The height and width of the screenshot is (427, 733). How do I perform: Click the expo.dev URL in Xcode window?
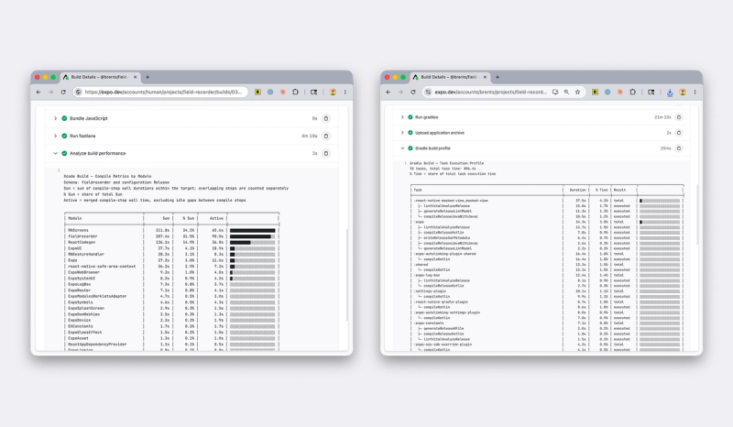(163, 93)
